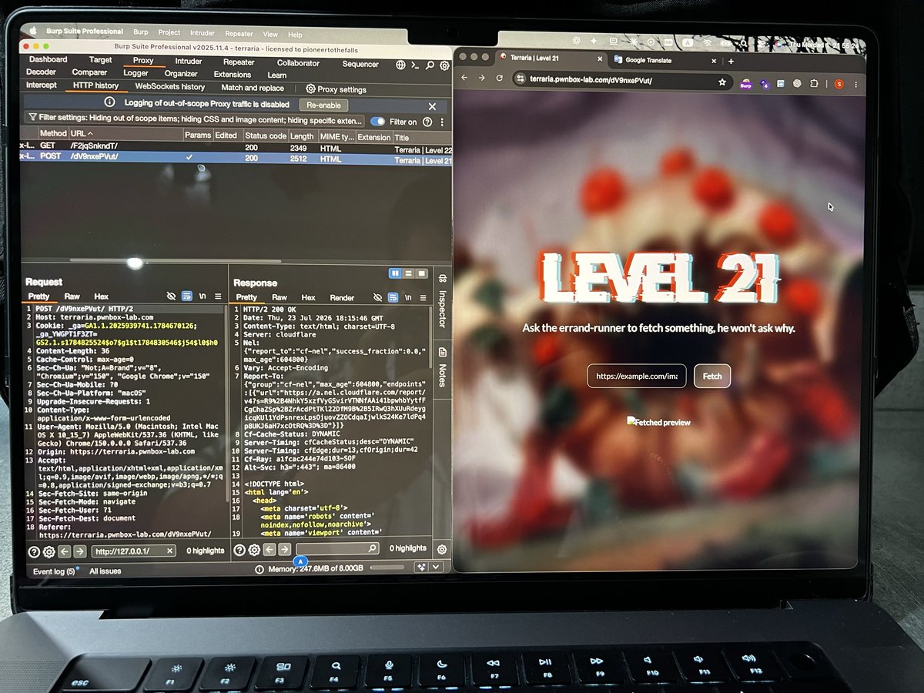The height and width of the screenshot is (693, 924).
Task: Click the Filter settings funnel bar
Action: 196,121
